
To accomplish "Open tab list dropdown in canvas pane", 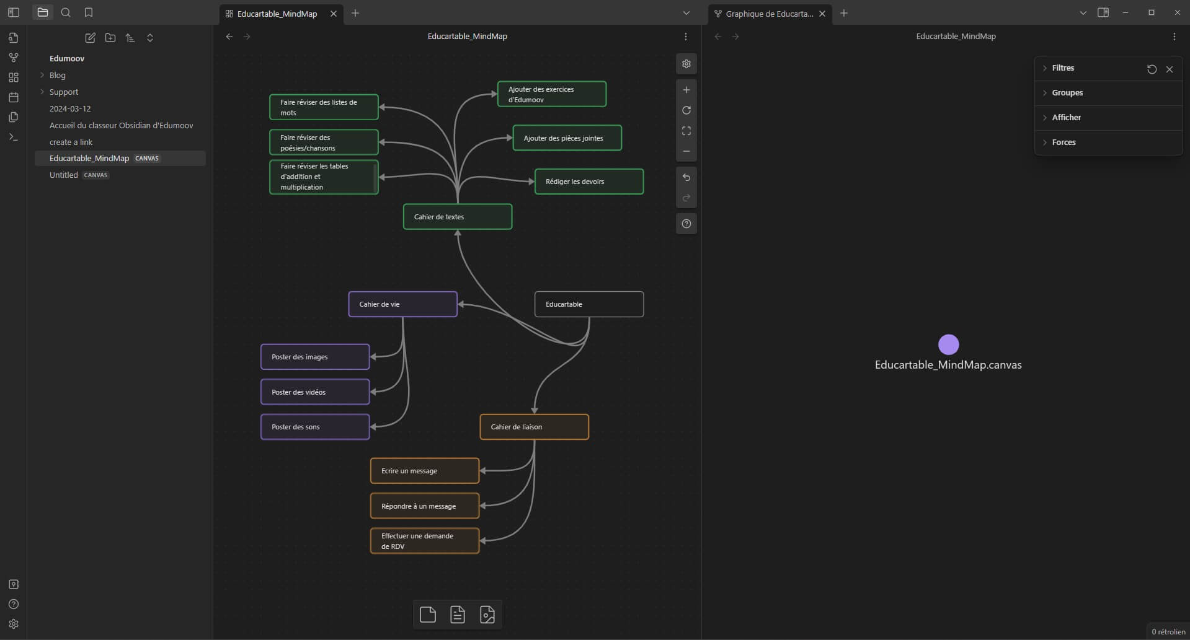I will click(686, 13).
